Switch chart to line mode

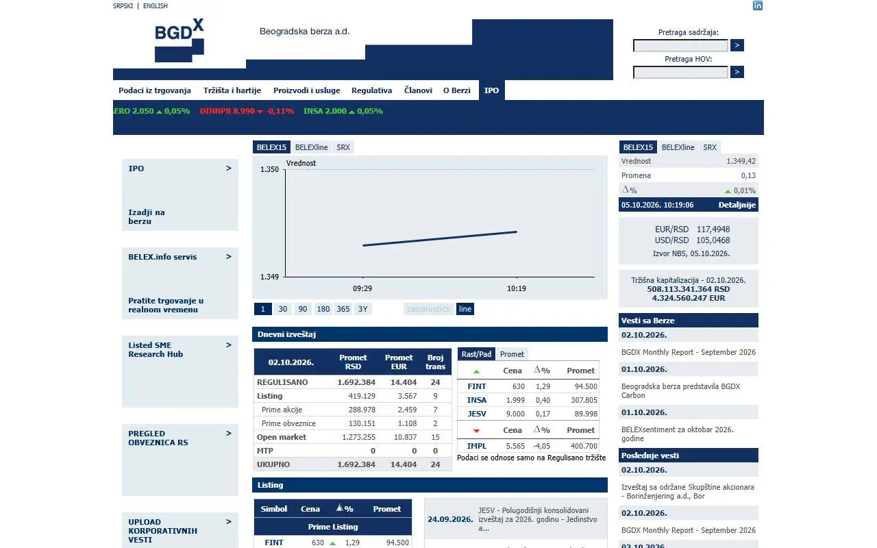click(465, 309)
